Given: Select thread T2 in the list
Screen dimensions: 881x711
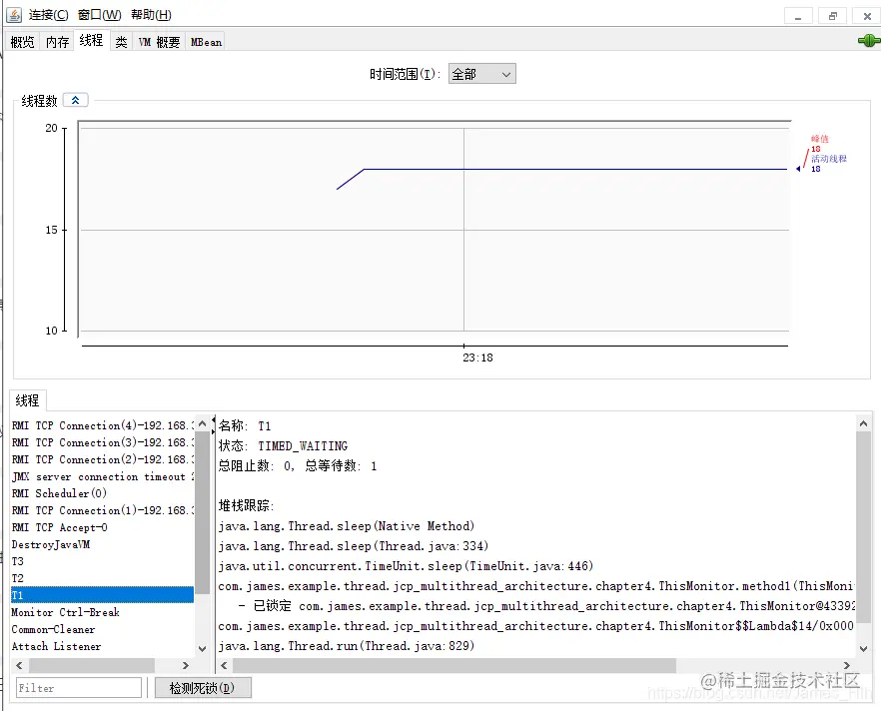Looking at the screenshot, I should 102,578.
